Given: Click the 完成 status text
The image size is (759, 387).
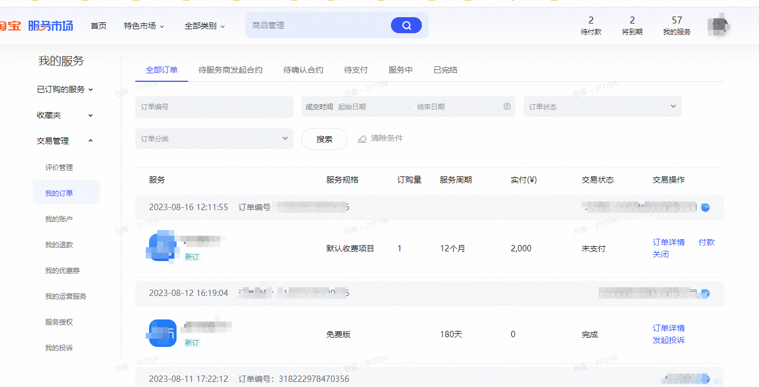Looking at the screenshot, I should [x=589, y=334].
